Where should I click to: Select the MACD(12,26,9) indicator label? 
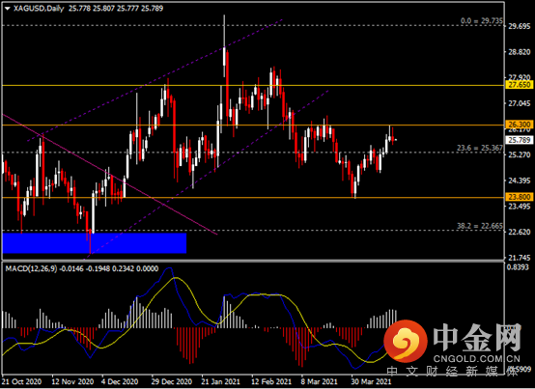coord(32,268)
